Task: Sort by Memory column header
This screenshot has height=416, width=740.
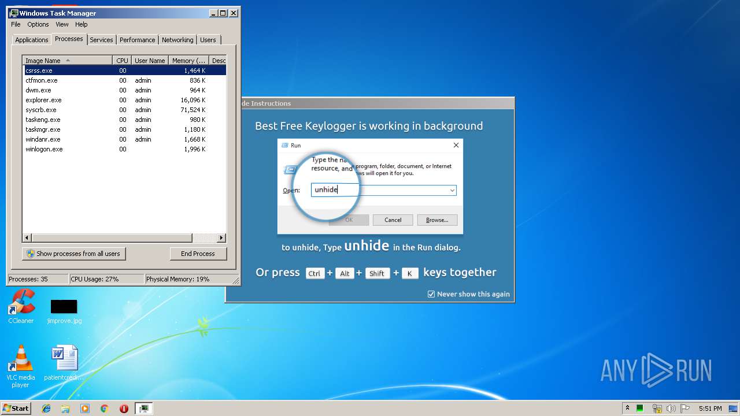Action: pyautogui.click(x=188, y=61)
